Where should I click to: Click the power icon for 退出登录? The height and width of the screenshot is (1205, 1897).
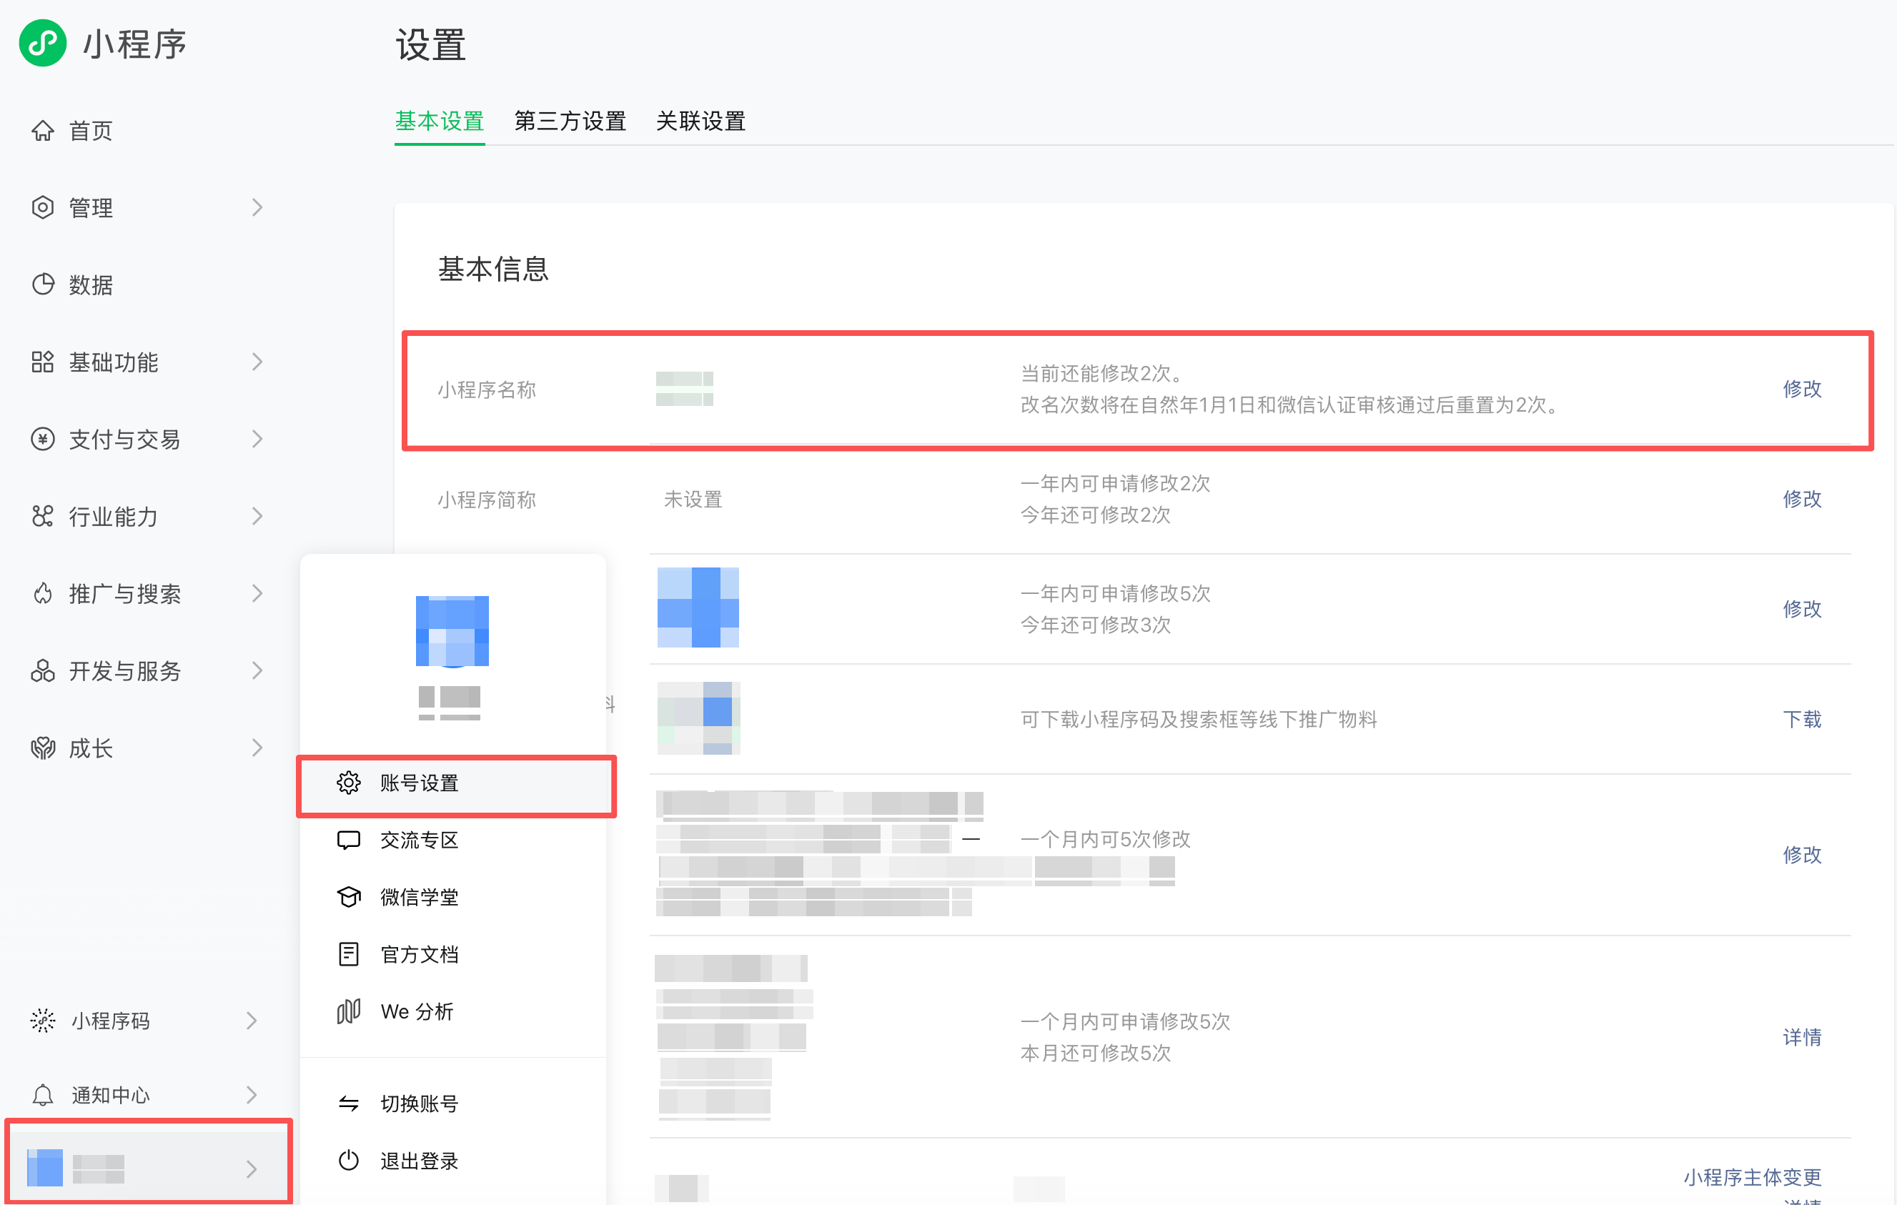point(348,1161)
